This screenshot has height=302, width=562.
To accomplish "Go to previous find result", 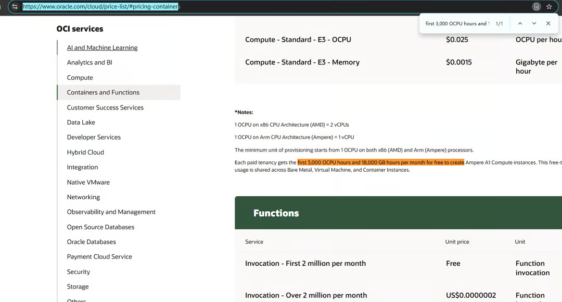I will tap(520, 23).
